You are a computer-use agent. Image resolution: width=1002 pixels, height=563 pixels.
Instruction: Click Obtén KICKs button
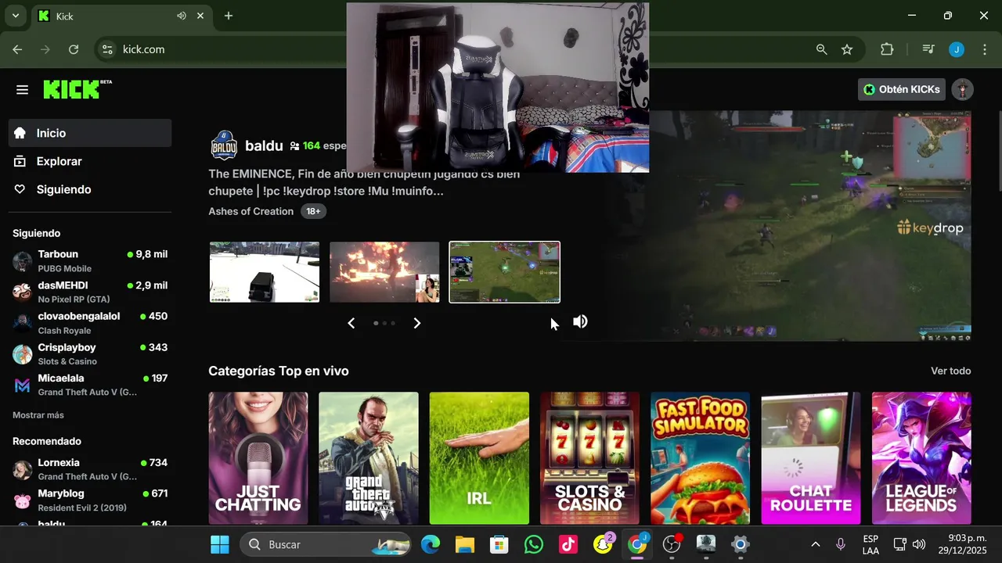pyautogui.click(x=902, y=89)
